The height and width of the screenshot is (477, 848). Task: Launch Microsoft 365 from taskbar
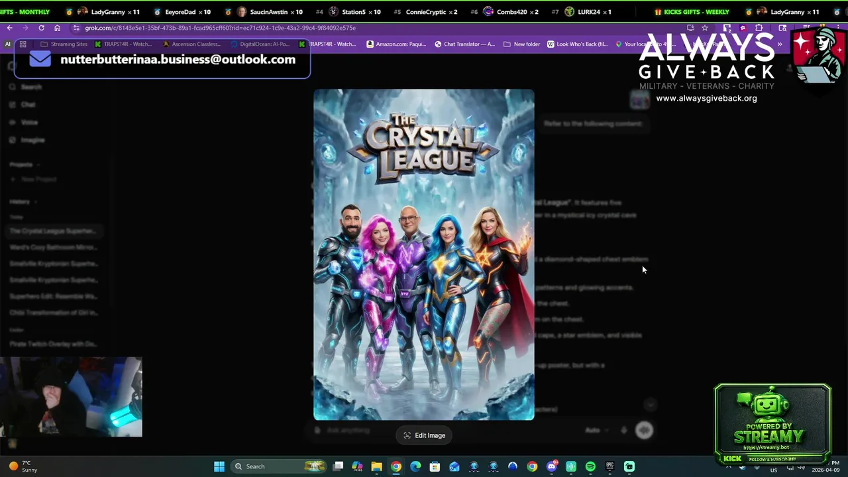pos(358,466)
